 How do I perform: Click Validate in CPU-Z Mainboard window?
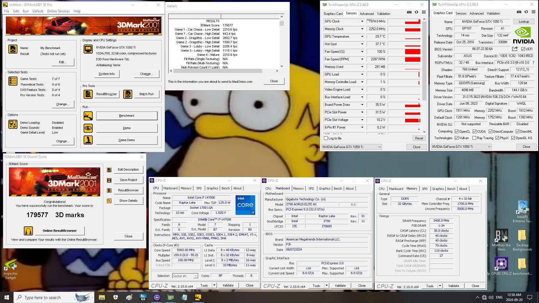point(340,286)
